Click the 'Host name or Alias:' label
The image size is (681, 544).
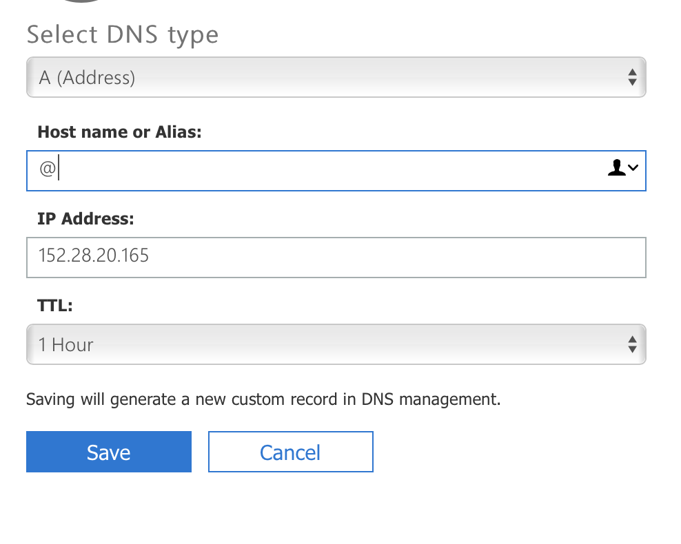tap(119, 132)
